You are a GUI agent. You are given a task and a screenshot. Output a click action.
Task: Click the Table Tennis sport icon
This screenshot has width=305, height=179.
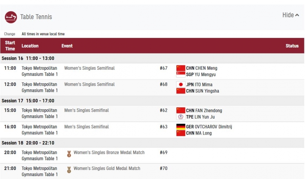[11, 17]
